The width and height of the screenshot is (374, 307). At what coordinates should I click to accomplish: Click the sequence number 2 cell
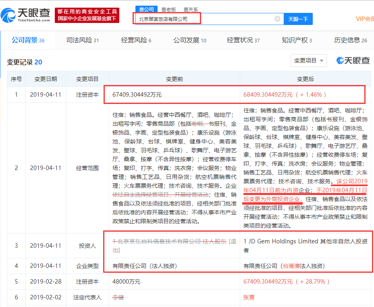(16, 168)
